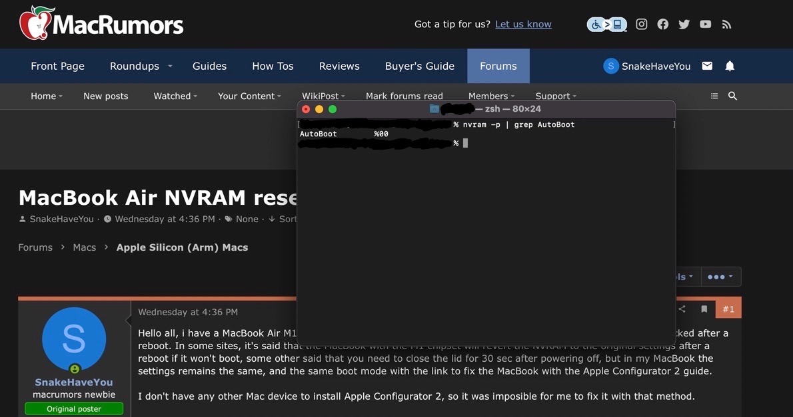The image size is (793, 417).
Task: Click the share icon on post #1
Action: 682,309
